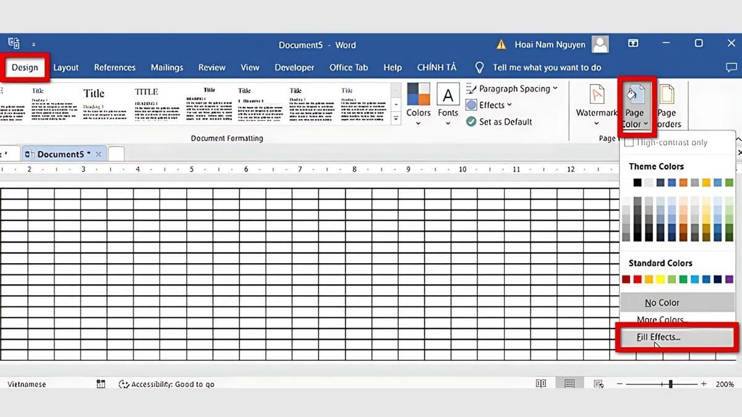The height and width of the screenshot is (417, 742).
Task: Click the Set as Default checkmark icon
Action: (x=471, y=122)
